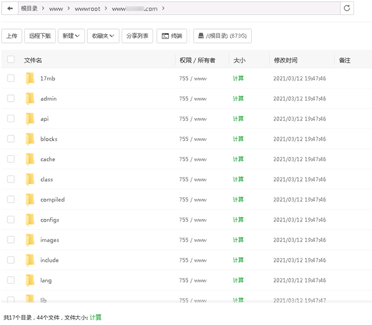
Task: Click the back arrow in path bar
Action: [10, 9]
